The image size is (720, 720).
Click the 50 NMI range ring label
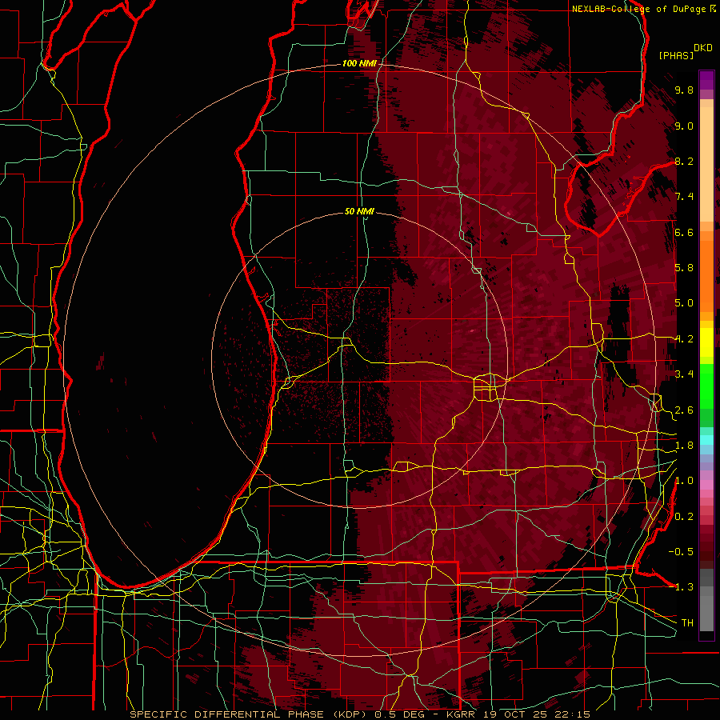click(x=359, y=211)
